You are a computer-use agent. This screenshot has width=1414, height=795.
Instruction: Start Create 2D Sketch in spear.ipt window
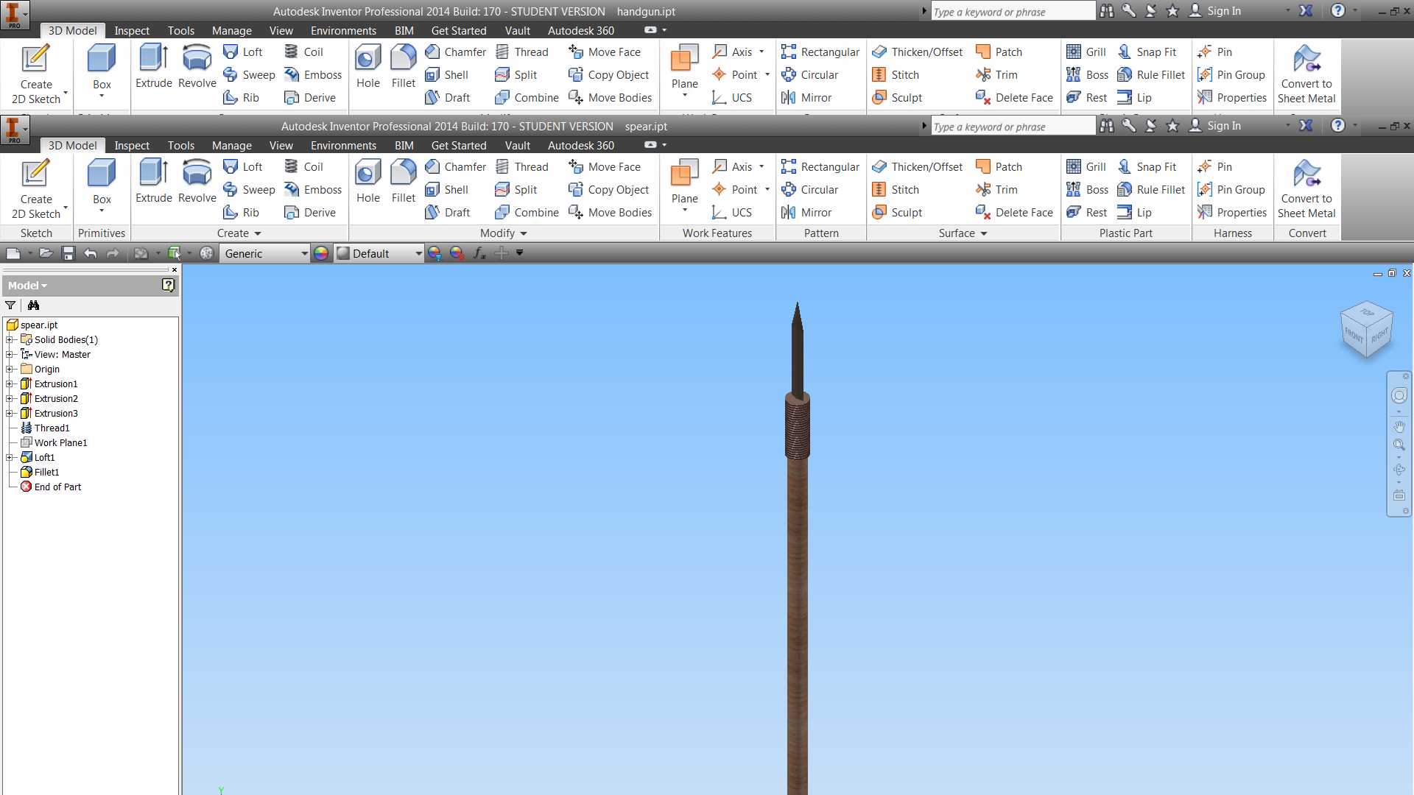36,189
